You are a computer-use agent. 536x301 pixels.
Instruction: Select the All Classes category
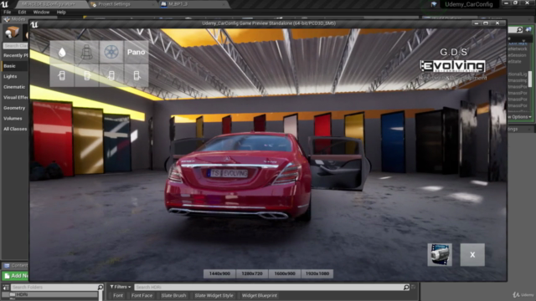coord(15,129)
